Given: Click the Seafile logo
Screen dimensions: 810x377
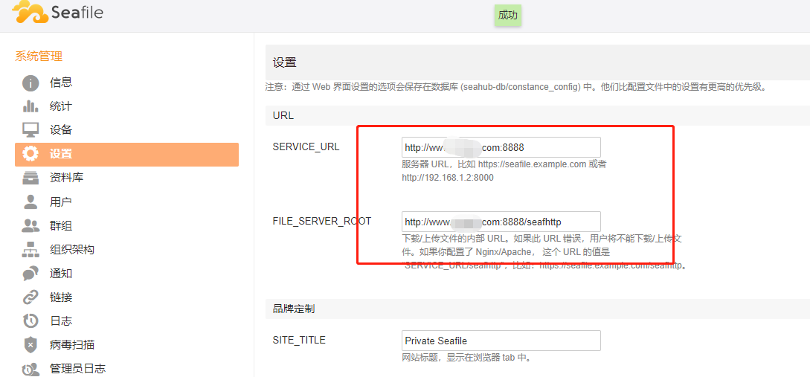Looking at the screenshot, I should (58, 13).
